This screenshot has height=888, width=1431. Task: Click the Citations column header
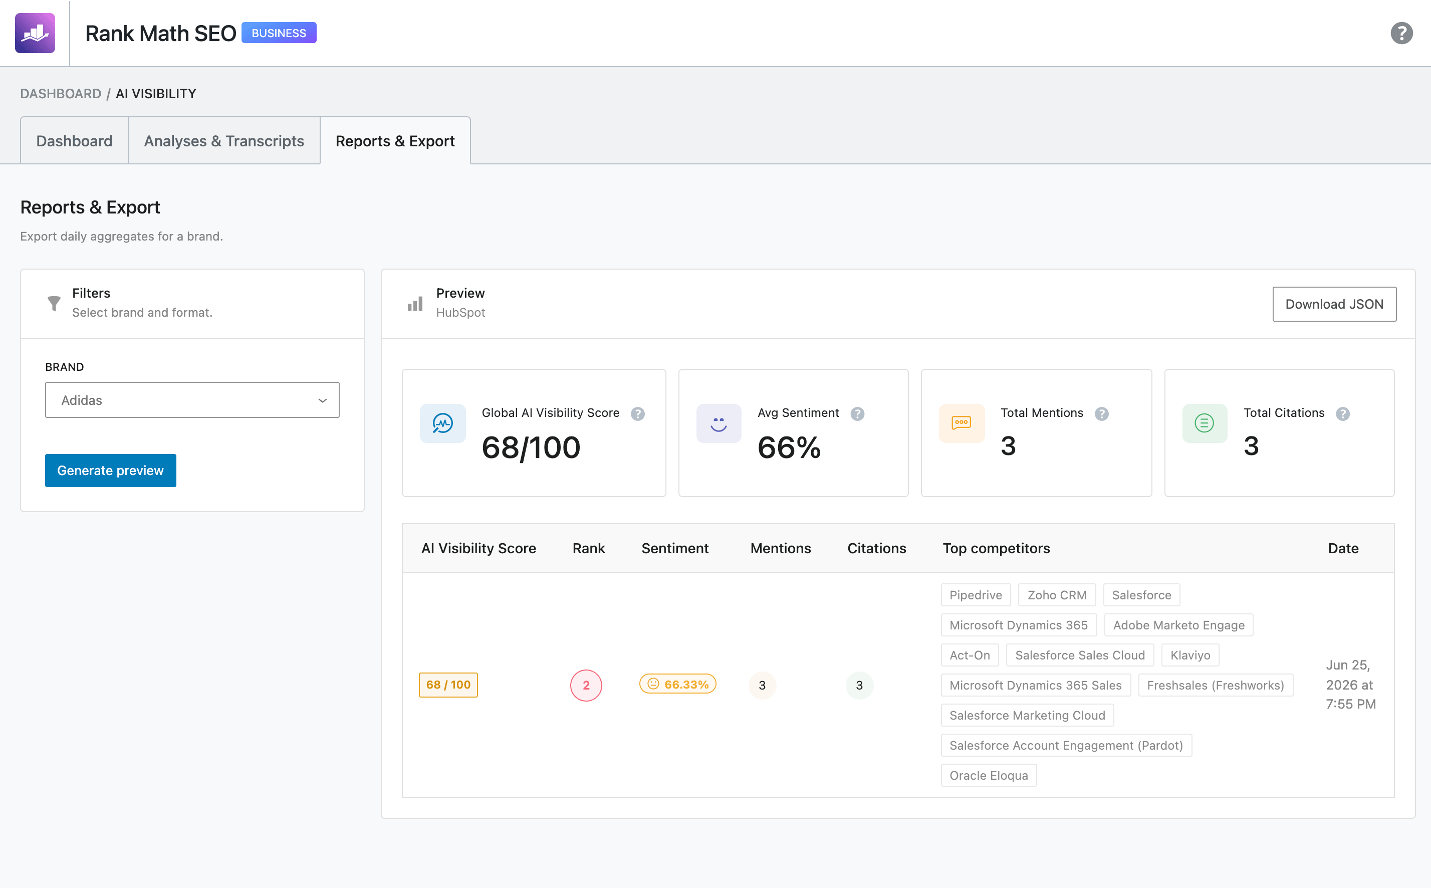tap(877, 548)
